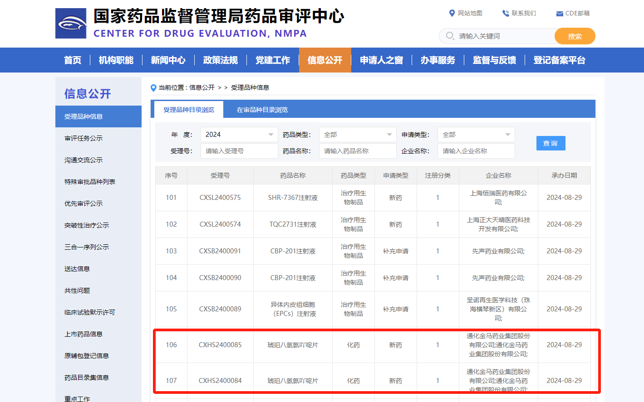Open 联系我们 contact link

click(x=524, y=13)
